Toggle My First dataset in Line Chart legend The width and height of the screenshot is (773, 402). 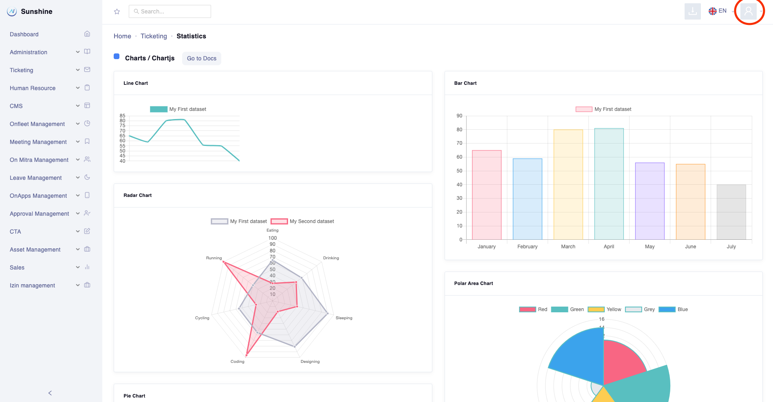click(178, 109)
